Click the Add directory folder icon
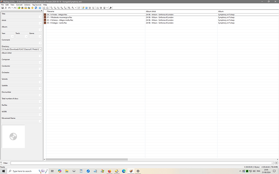279x174 pixels. click(22, 8)
